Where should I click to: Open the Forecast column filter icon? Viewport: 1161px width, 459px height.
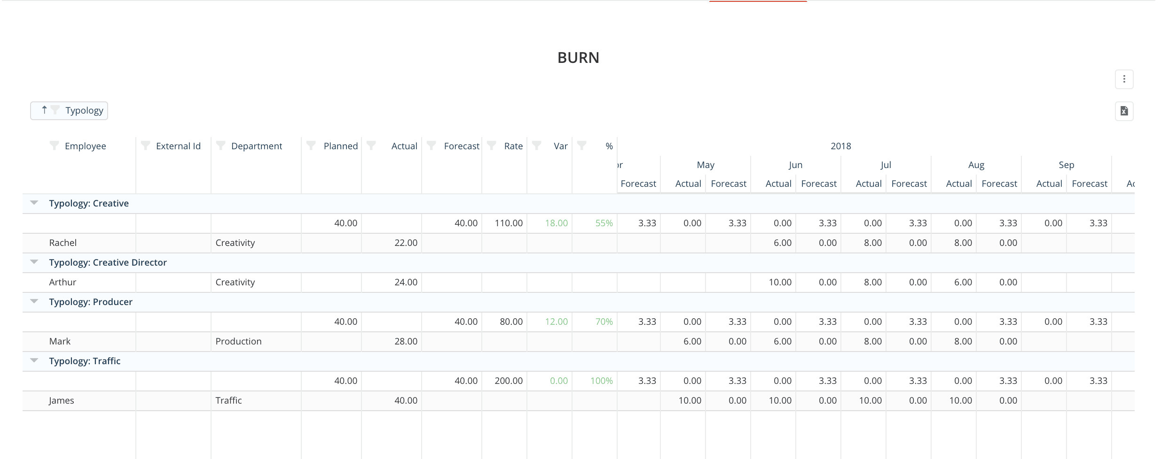(431, 146)
